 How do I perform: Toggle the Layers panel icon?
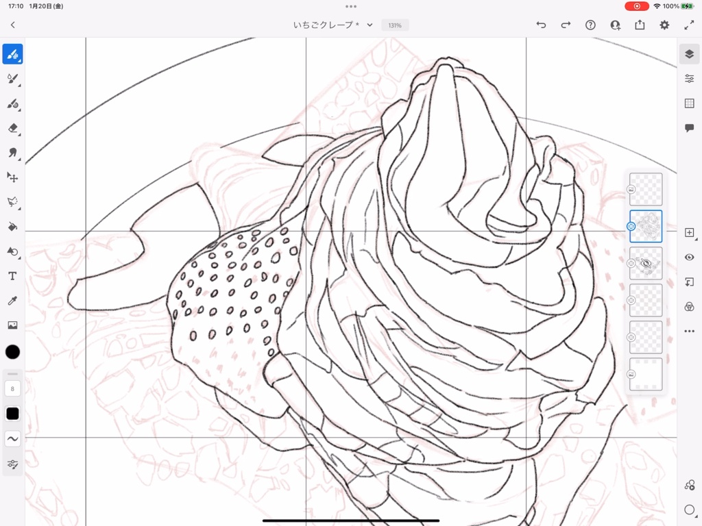tap(690, 54)
